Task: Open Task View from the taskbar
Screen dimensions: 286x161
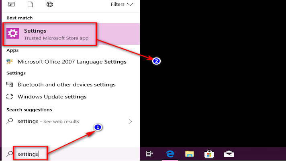Action: pos(149,154)
